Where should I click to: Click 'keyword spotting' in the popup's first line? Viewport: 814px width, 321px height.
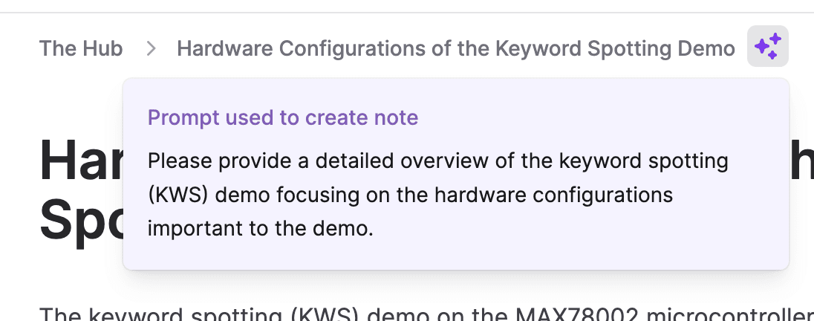pyautogui.click(x=644, y=161)
